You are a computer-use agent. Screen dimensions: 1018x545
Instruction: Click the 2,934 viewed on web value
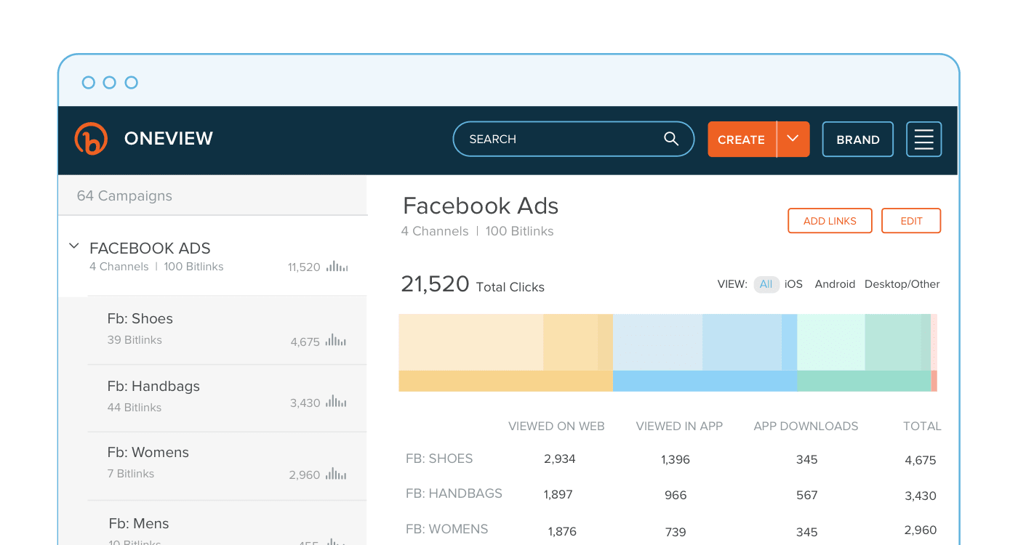click(x=560, y=459)
